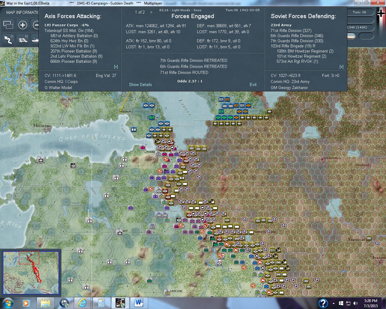386x309 pixels.
Task: Go to next battle report arrow
Action: tap(151, 12)
